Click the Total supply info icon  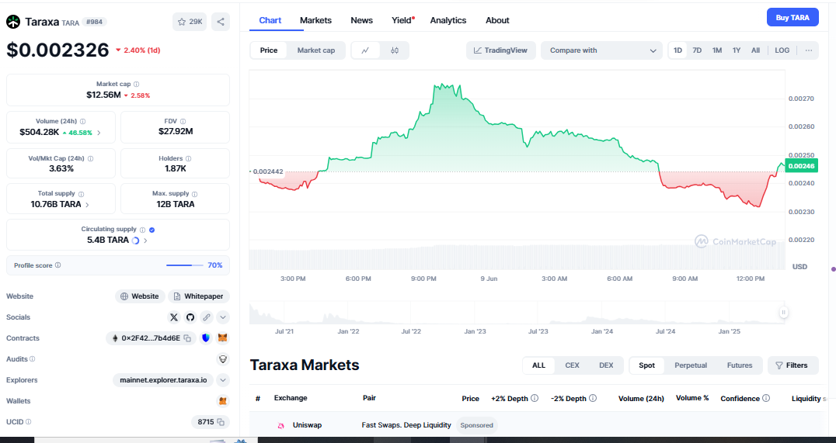pos(81,194)
